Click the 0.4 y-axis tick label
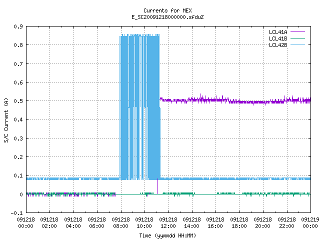The width and height of the screenshot is (320, 240). (x=18, y=119)
